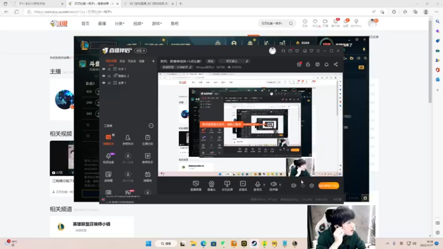Toggle visibility eye of 全屏 1 source
Viewport: 443px width, 249px height.
click(x=104, y=82)
